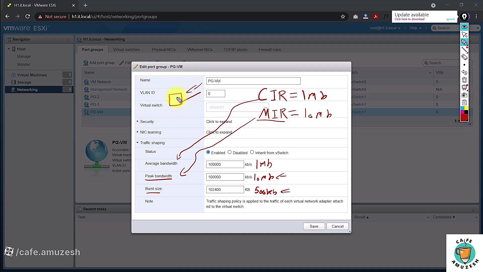Click the camera extension icon in Chrome toolbar
The width and height of the screenshot is (483, 272).
[x=355, y=17]
